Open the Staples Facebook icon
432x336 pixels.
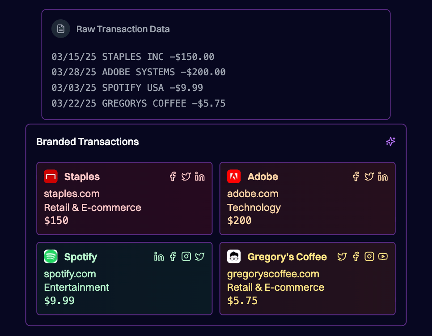[173, 177]
